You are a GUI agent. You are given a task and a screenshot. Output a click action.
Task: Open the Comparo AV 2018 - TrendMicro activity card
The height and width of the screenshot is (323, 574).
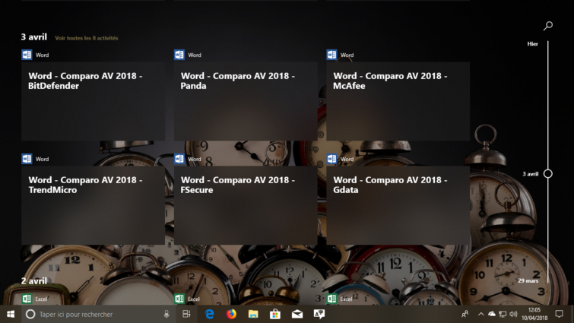tap(93, 205)
